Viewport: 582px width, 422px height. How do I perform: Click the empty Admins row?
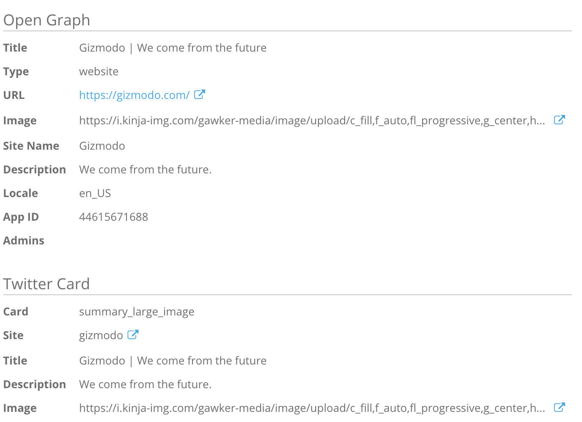click(24, 240)
